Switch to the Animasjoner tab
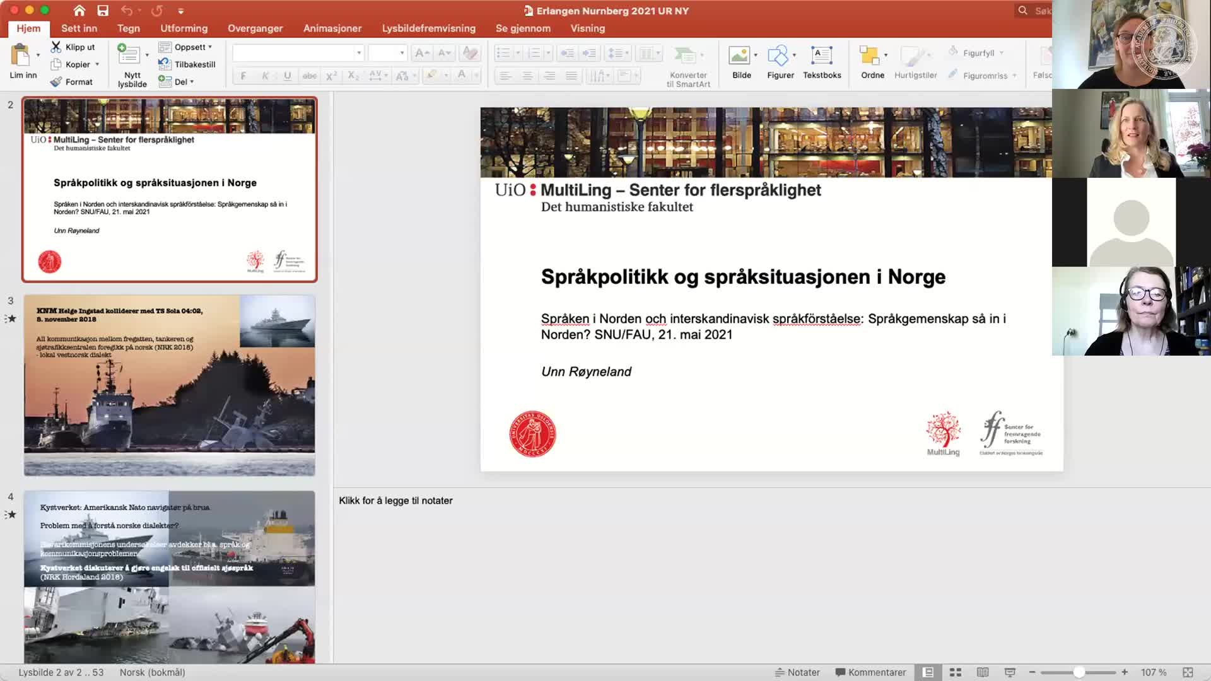The height and width of the screenshot is (681, 1211). tap(332, 28)
